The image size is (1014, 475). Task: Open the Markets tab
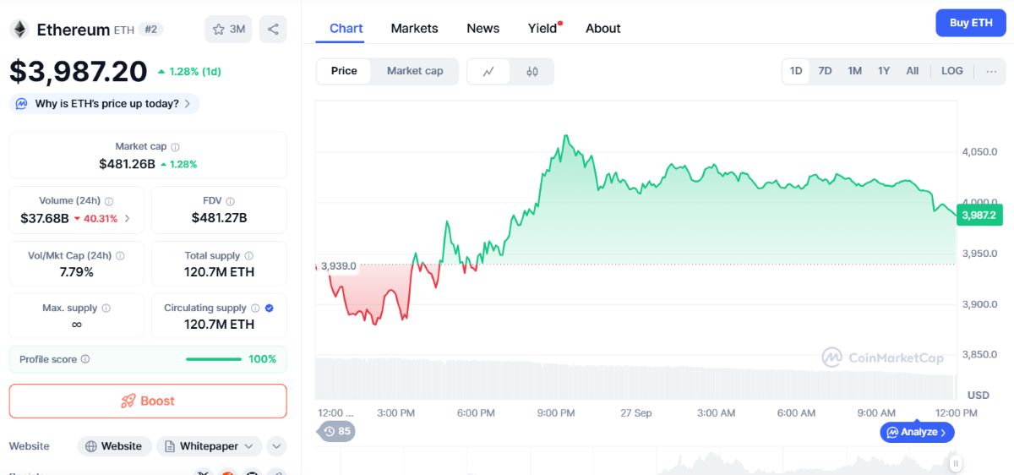click(x=414, y=28)
